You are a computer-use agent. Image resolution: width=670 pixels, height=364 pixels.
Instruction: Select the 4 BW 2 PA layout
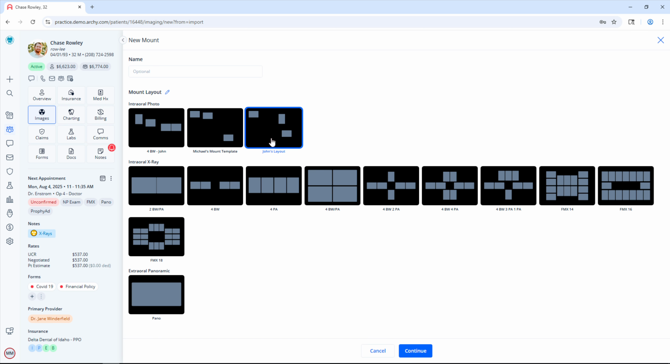391,186
